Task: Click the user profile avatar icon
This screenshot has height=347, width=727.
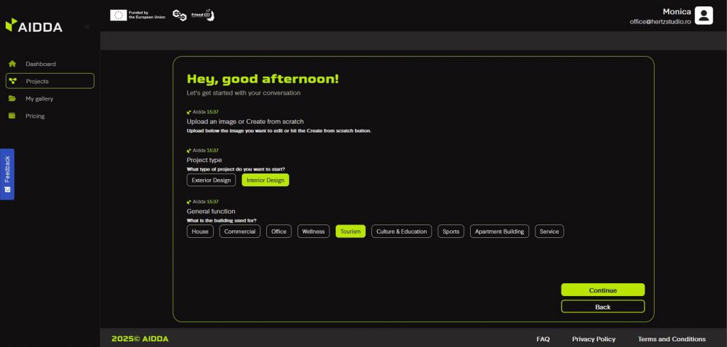Action: (x=704, y=16)
